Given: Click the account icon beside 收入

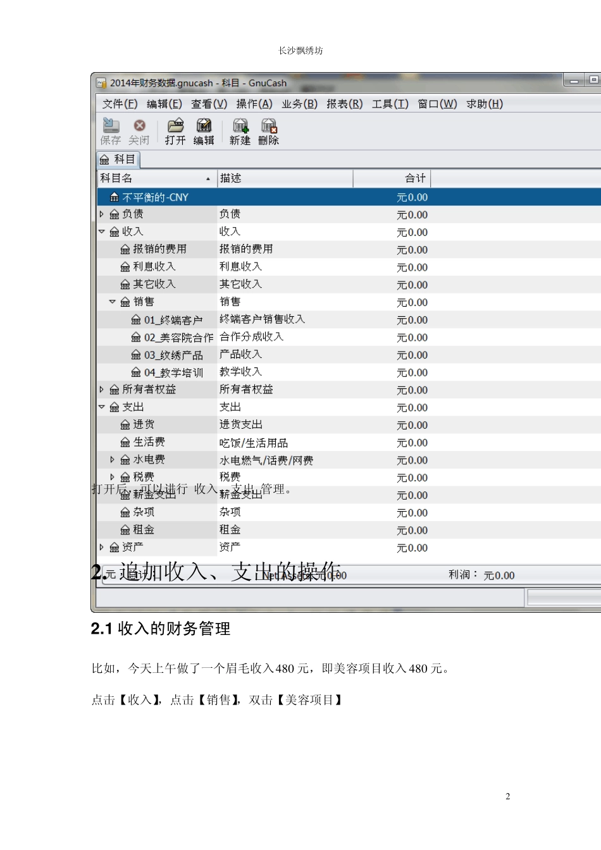Looking at the screenshot, I should [115, 232].
